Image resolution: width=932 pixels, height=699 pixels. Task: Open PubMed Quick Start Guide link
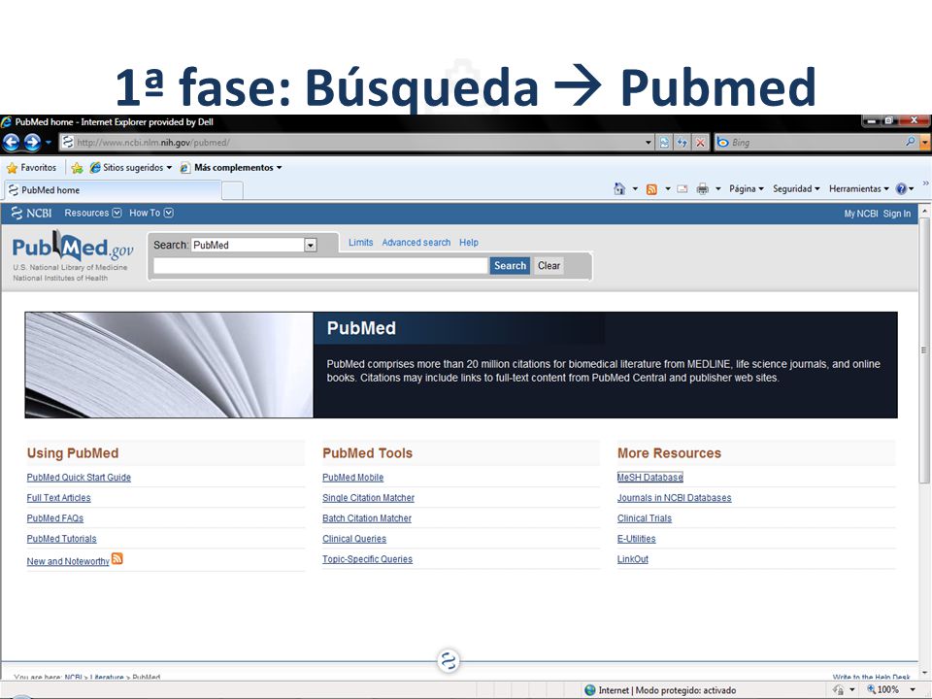click(x=79, y=478)
